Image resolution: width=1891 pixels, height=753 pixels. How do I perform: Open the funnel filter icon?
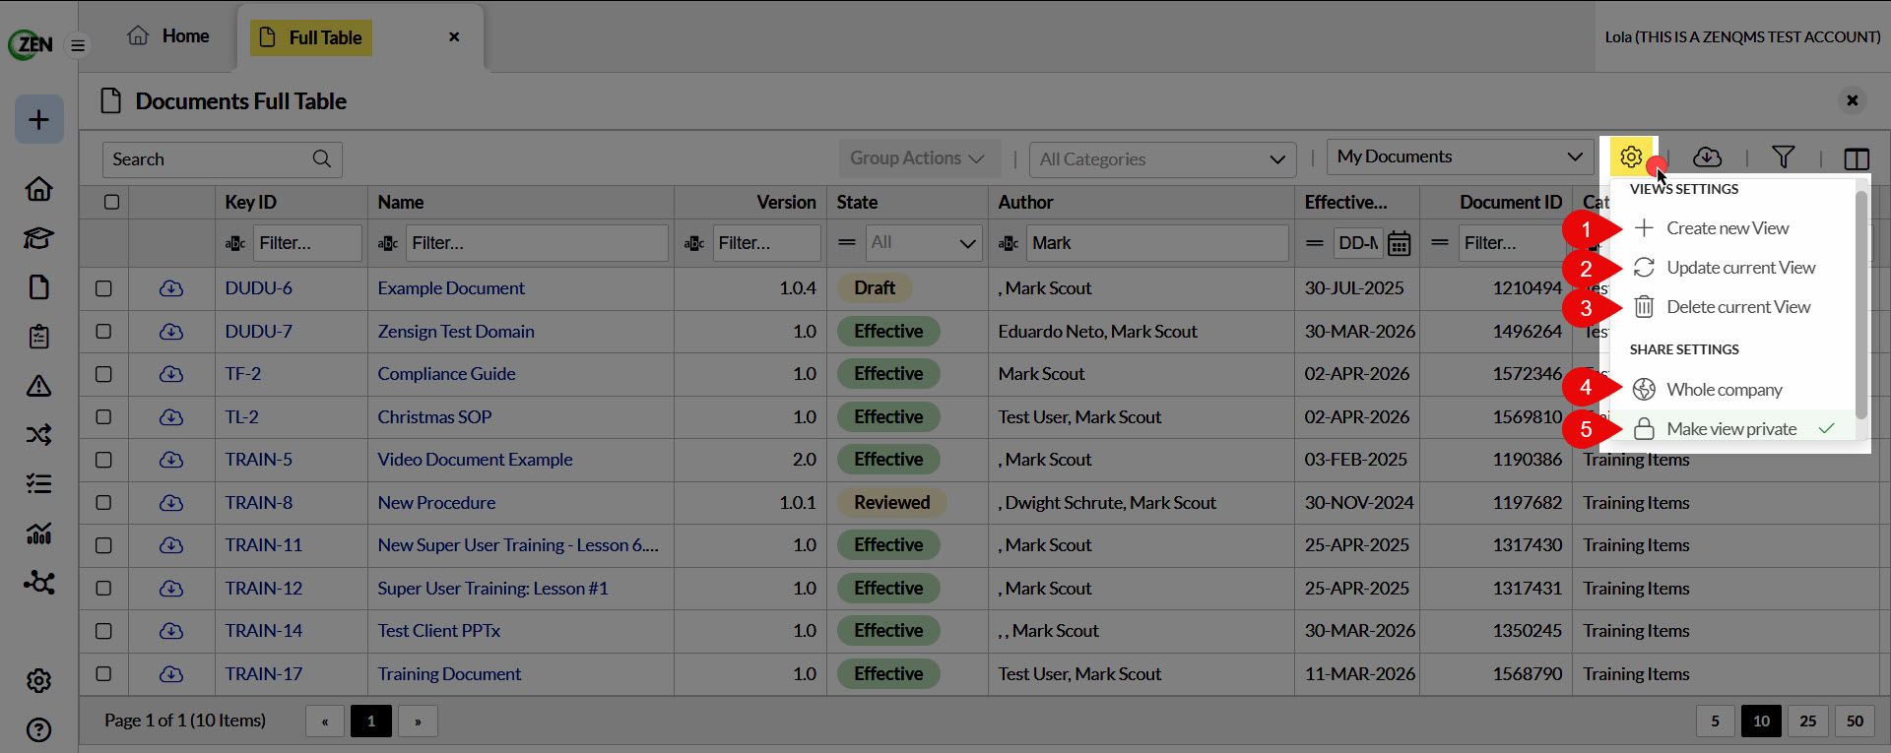(1783, 157)
